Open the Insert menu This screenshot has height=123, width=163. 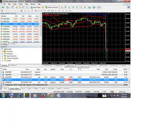point(15,4)
